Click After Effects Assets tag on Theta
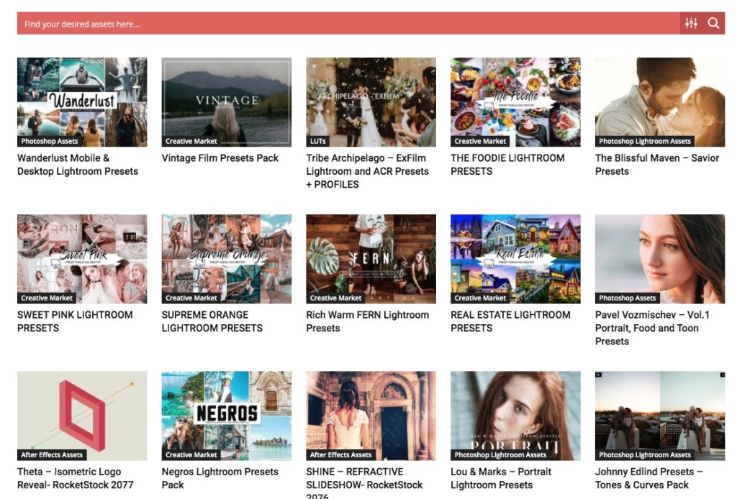737x499 pixels. point(52,455)
